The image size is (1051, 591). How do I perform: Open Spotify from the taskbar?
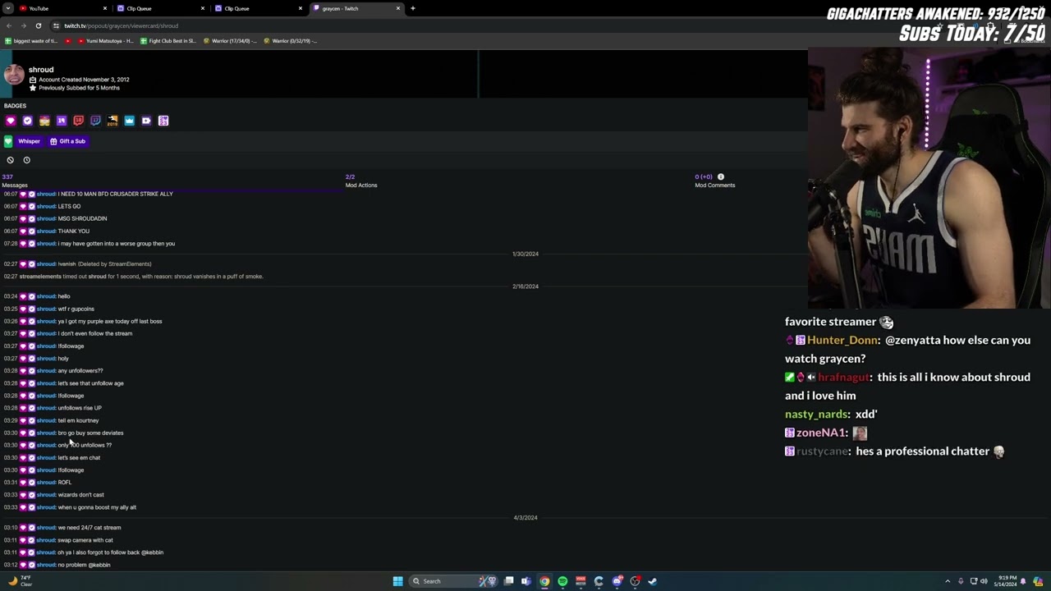(562, 581)
